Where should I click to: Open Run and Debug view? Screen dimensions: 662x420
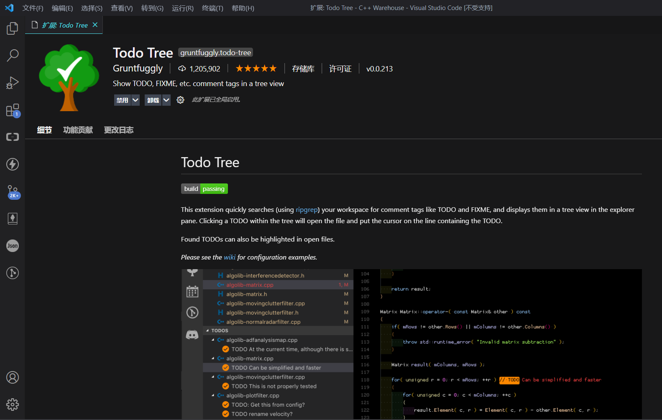pos(13,83)
